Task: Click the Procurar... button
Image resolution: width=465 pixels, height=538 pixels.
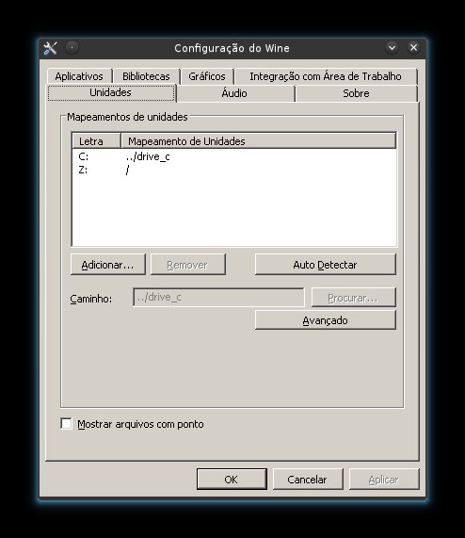Action: [353, 298]
